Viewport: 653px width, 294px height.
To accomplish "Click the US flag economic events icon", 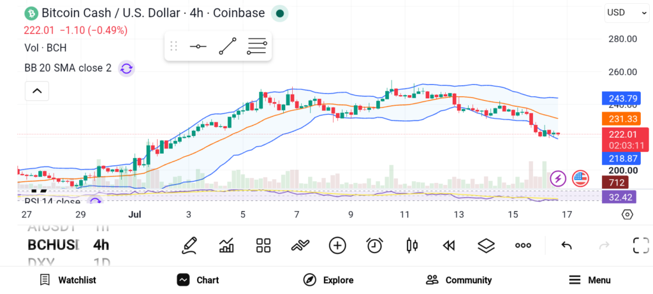I will [580, 179].
